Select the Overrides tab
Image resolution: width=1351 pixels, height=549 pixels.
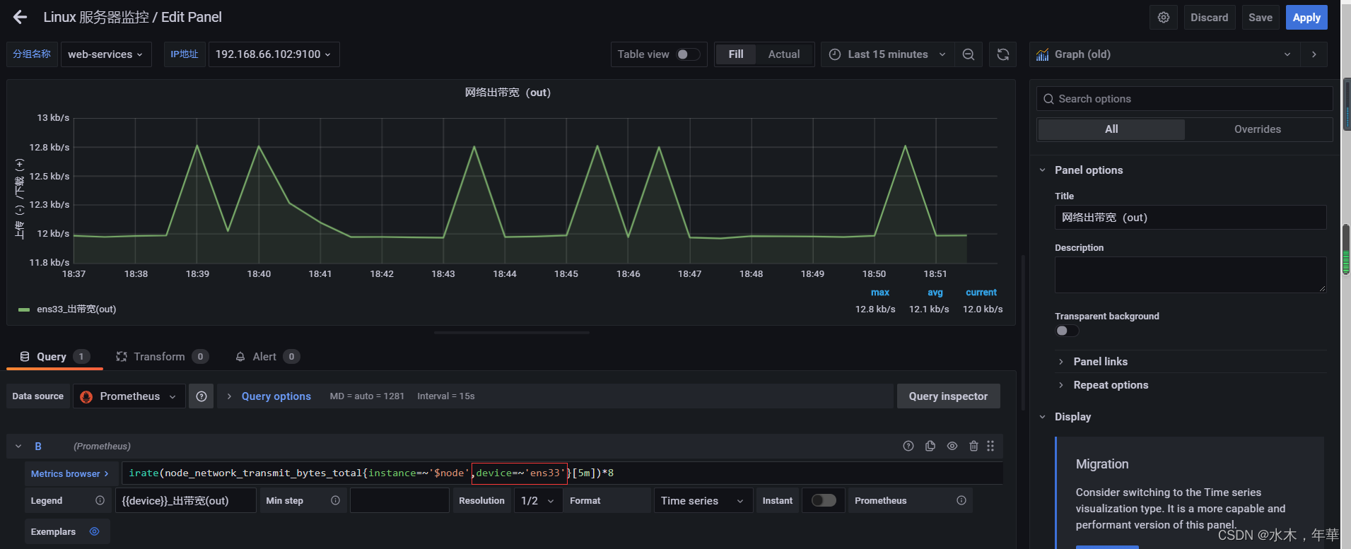(x=1258, y=129)
